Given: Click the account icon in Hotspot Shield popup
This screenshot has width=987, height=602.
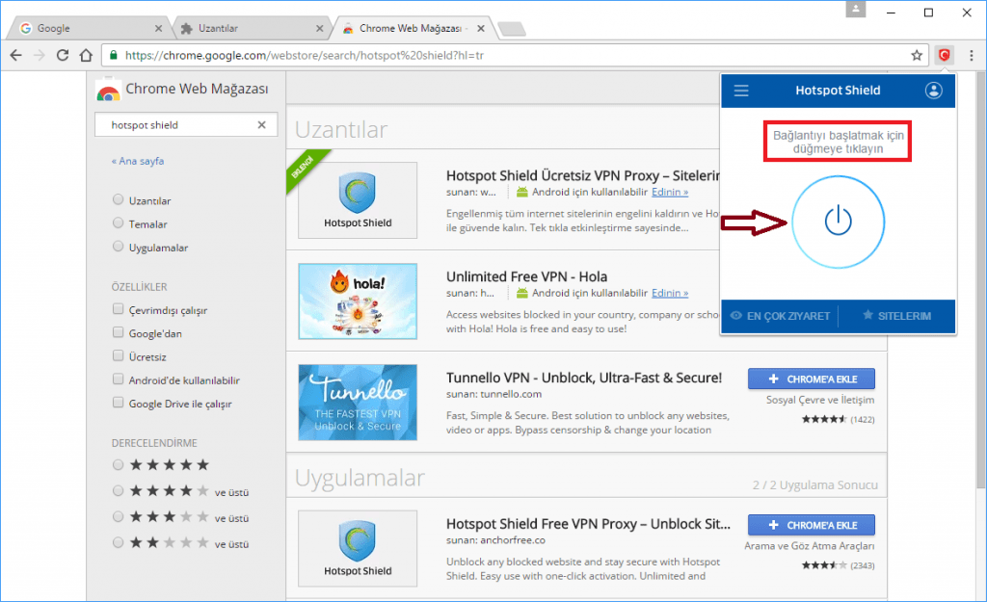Looking at the screenshot, I should pos(932,91).
